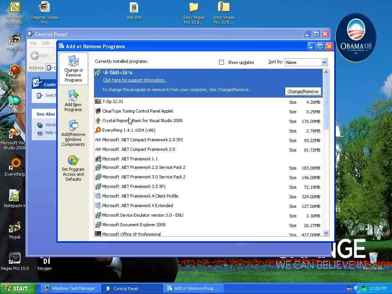
Task: Select Microsoft .NET Framework 4 Extended row
Action: [208, 206]
